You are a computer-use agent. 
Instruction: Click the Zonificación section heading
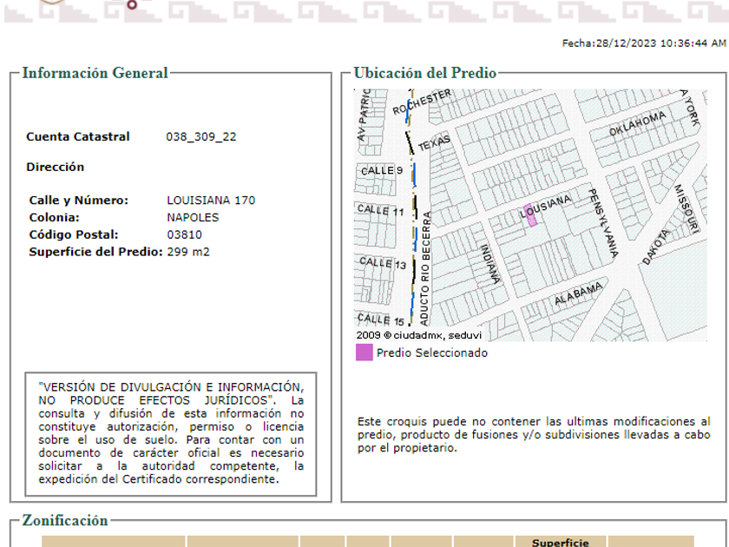[65, 521]
